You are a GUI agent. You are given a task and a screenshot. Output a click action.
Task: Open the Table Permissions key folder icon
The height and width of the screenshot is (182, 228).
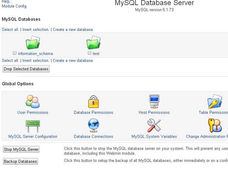(215, 102)
